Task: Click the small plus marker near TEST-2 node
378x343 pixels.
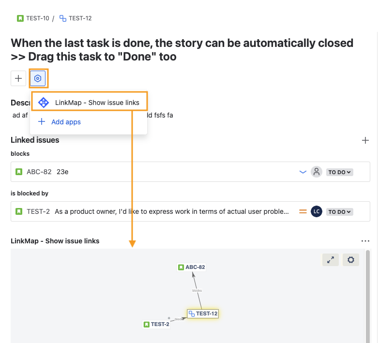Action: (x=169, y=318)
